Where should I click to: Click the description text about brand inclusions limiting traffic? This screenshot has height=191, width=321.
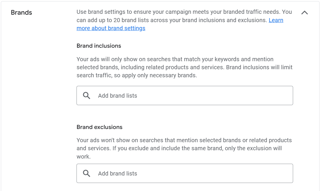(x=184, y=67)
